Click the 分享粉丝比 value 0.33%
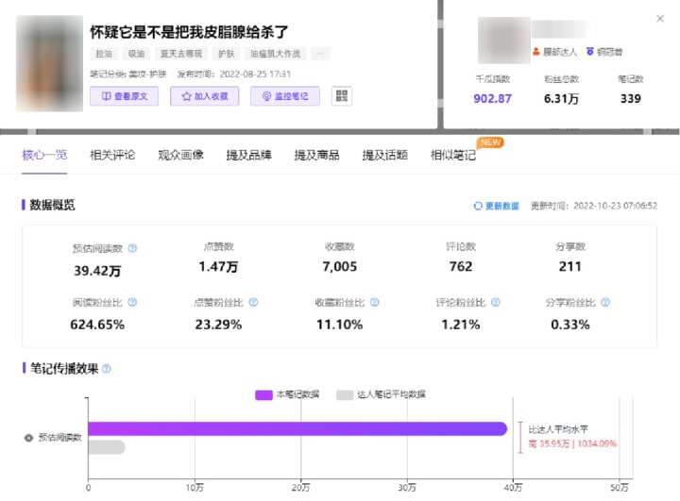 pyautogui.click(x=570, y=325)
